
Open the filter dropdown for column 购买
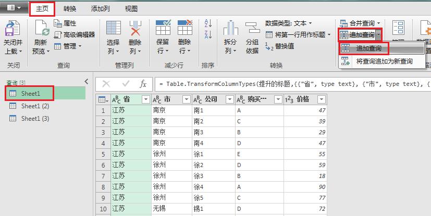click(278, 99)
